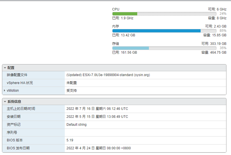Image resolution: width=231 pixels, height=155 pixels.
Task: Click the 85% memory percentage
Action: tap(223, 31)
